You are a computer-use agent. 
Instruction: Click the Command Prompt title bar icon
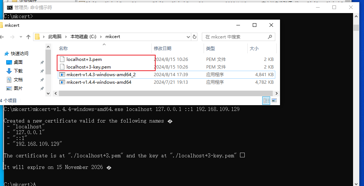(10, 7)
